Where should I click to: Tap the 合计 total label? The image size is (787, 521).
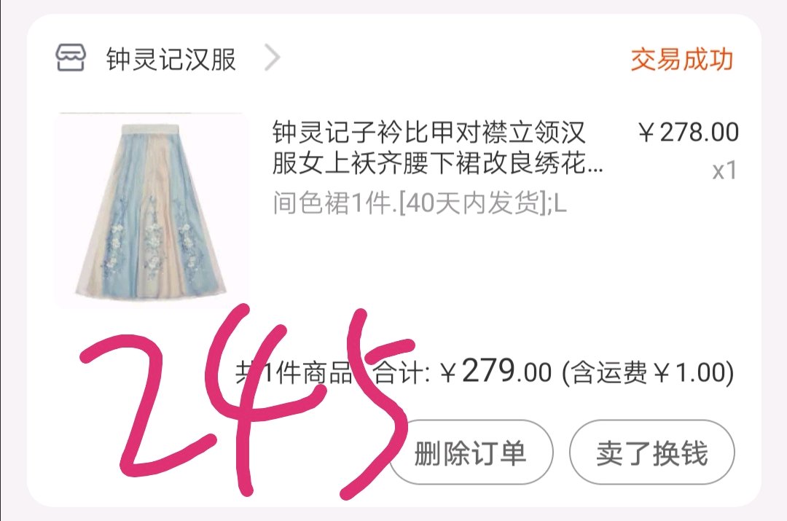(x=402, y=373)
